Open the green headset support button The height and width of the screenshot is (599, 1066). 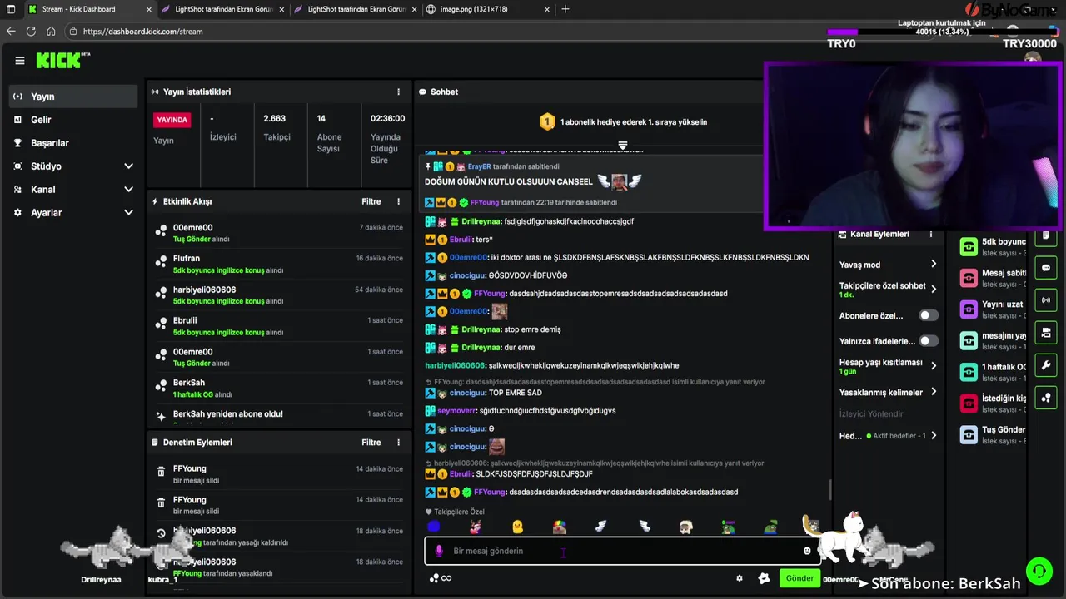(x=1039, y=571)
